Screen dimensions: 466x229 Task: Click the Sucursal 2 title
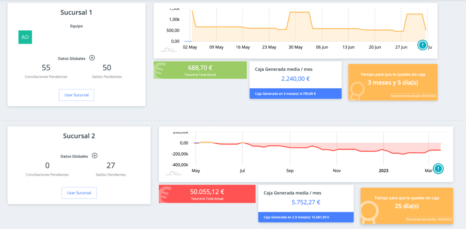(79, 136)
